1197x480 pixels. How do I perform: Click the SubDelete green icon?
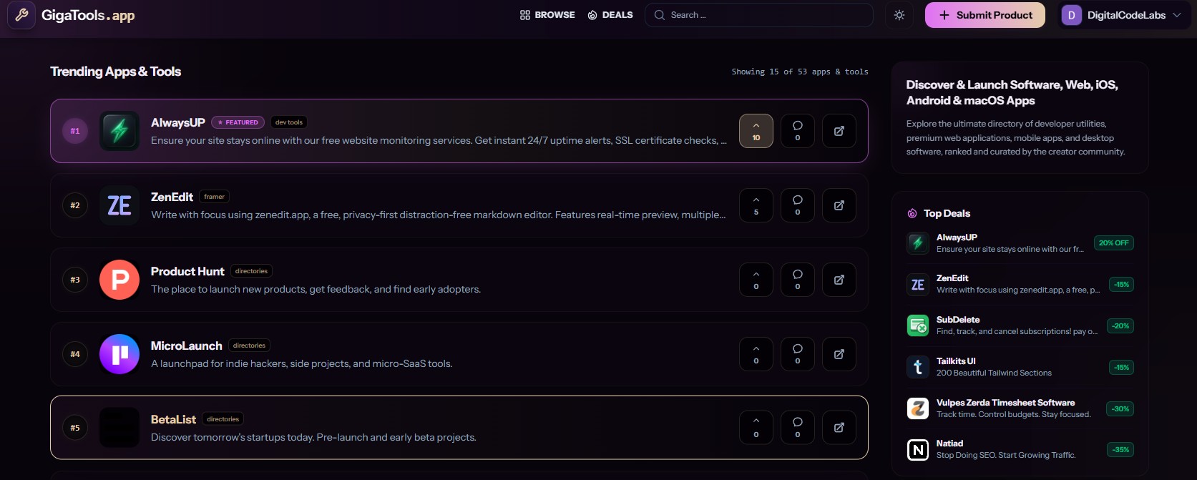(918, 325)
